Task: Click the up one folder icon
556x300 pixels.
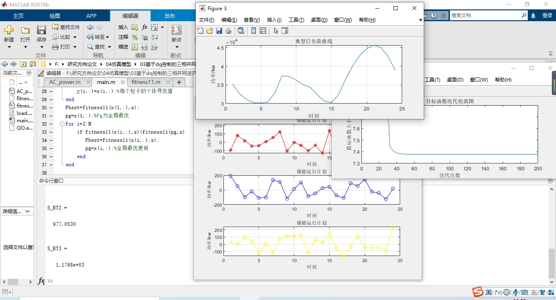Action: 23,64
